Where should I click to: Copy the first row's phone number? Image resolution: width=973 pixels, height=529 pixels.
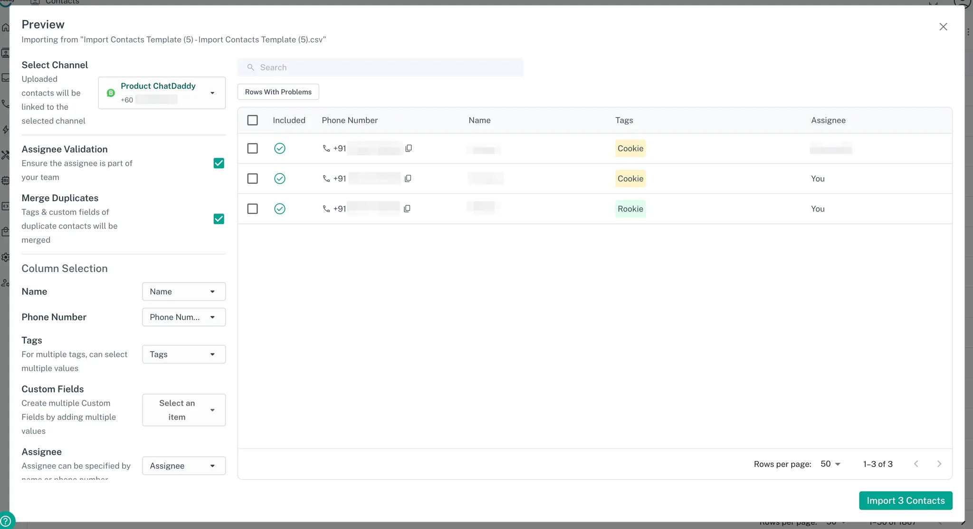(x=409, y=148)
